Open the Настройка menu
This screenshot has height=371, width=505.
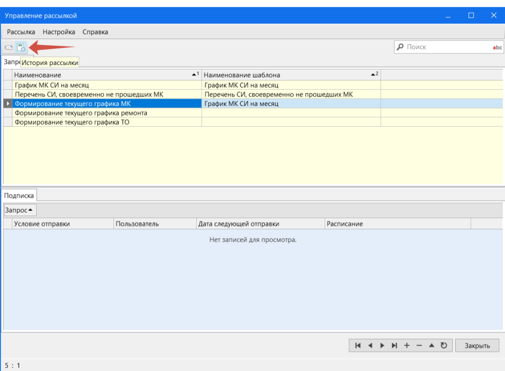click(59, 32)
